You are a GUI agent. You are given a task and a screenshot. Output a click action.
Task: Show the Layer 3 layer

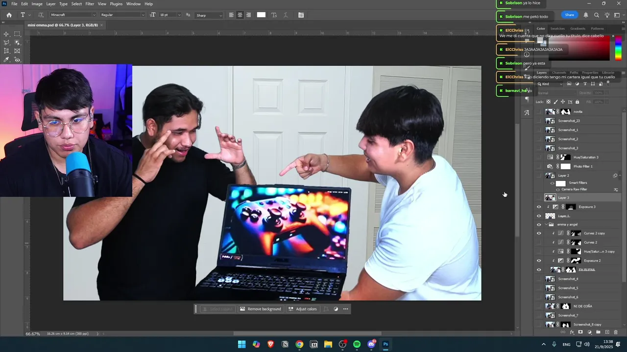click(x=539, y=198)
